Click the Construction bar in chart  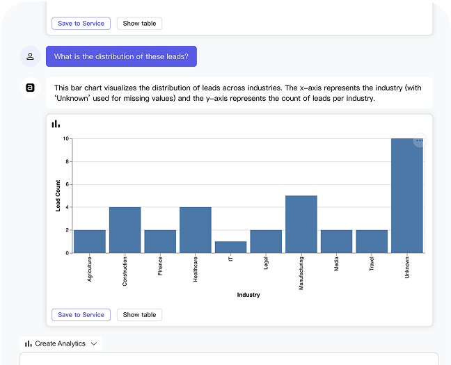pos(125,230)
